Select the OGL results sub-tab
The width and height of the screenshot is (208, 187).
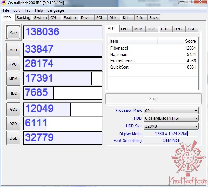(192, 29)
